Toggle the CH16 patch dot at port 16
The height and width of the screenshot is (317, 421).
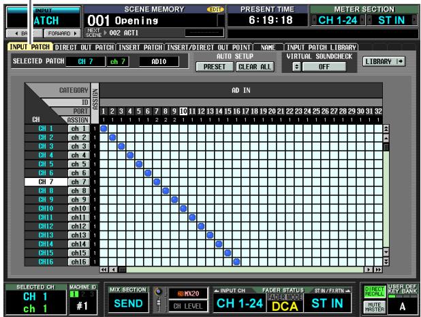pyautogui.click(x=236, y=262)
